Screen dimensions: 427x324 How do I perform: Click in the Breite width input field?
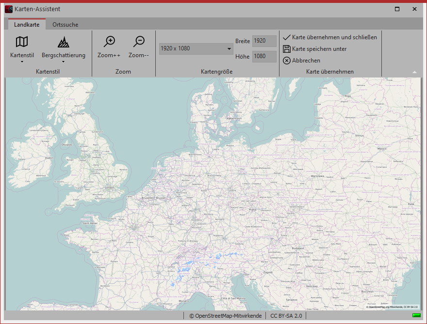point(264,41)
